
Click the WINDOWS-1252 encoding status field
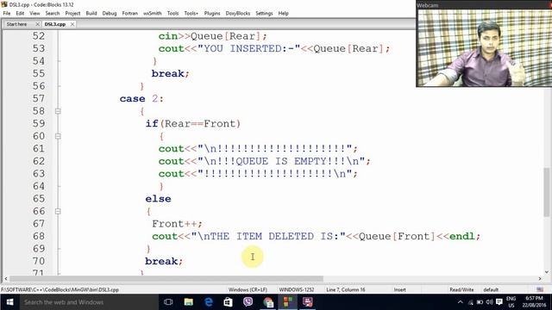(297, 290)
